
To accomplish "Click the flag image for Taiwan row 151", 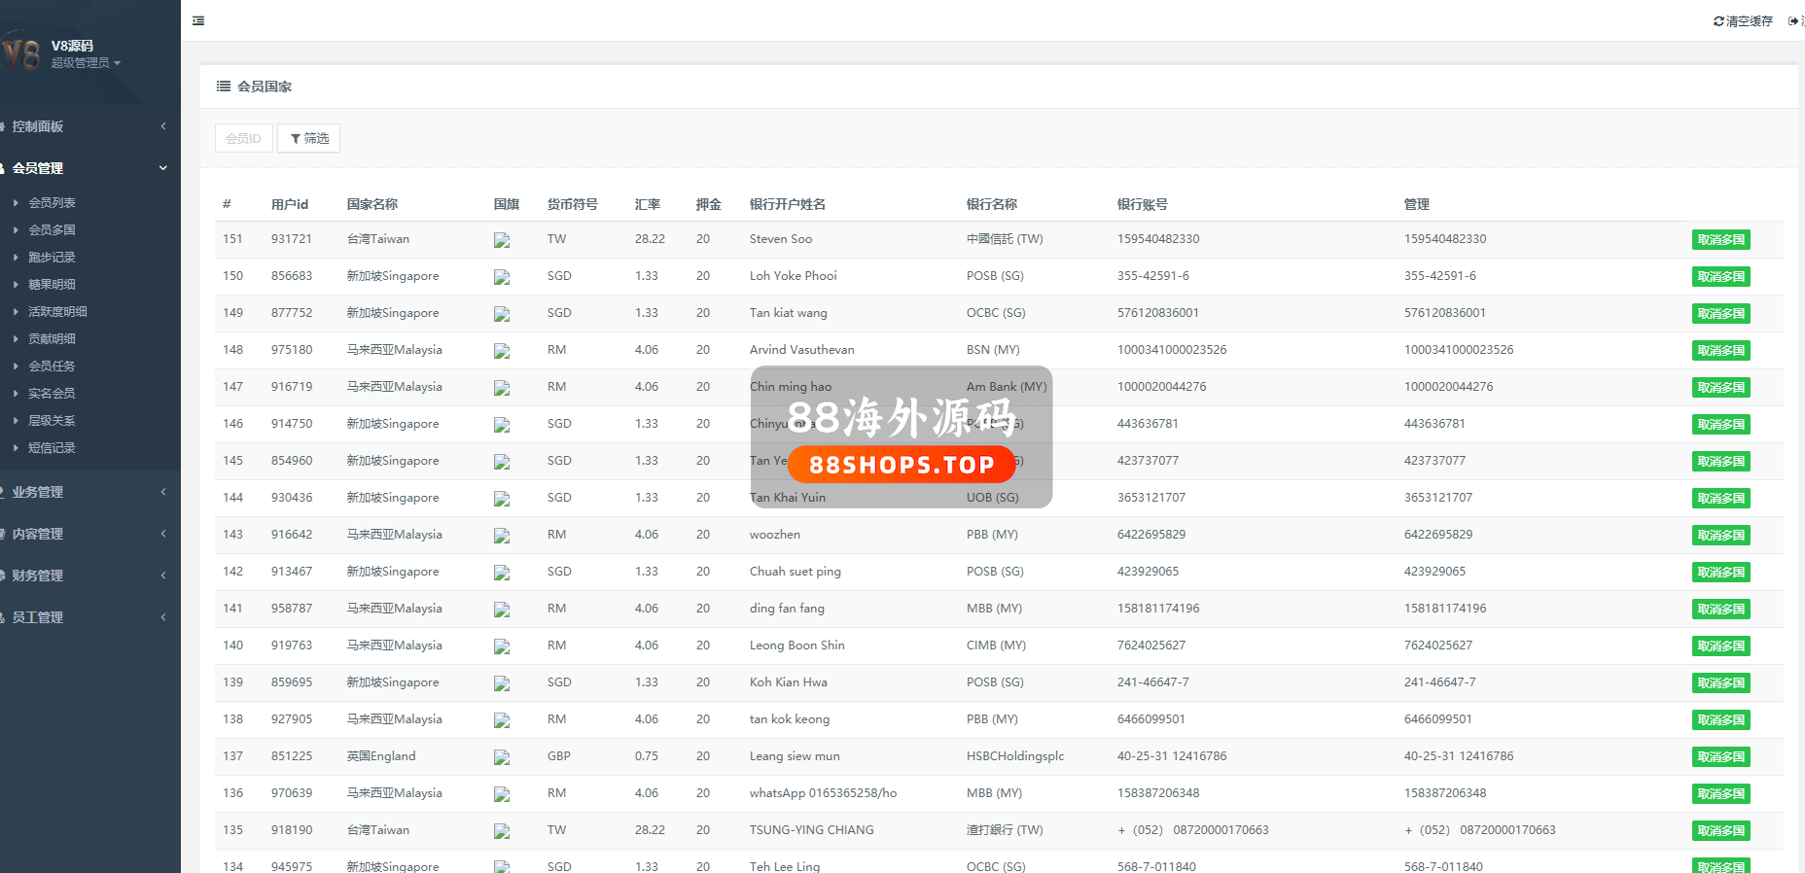I will coord(502,240).
